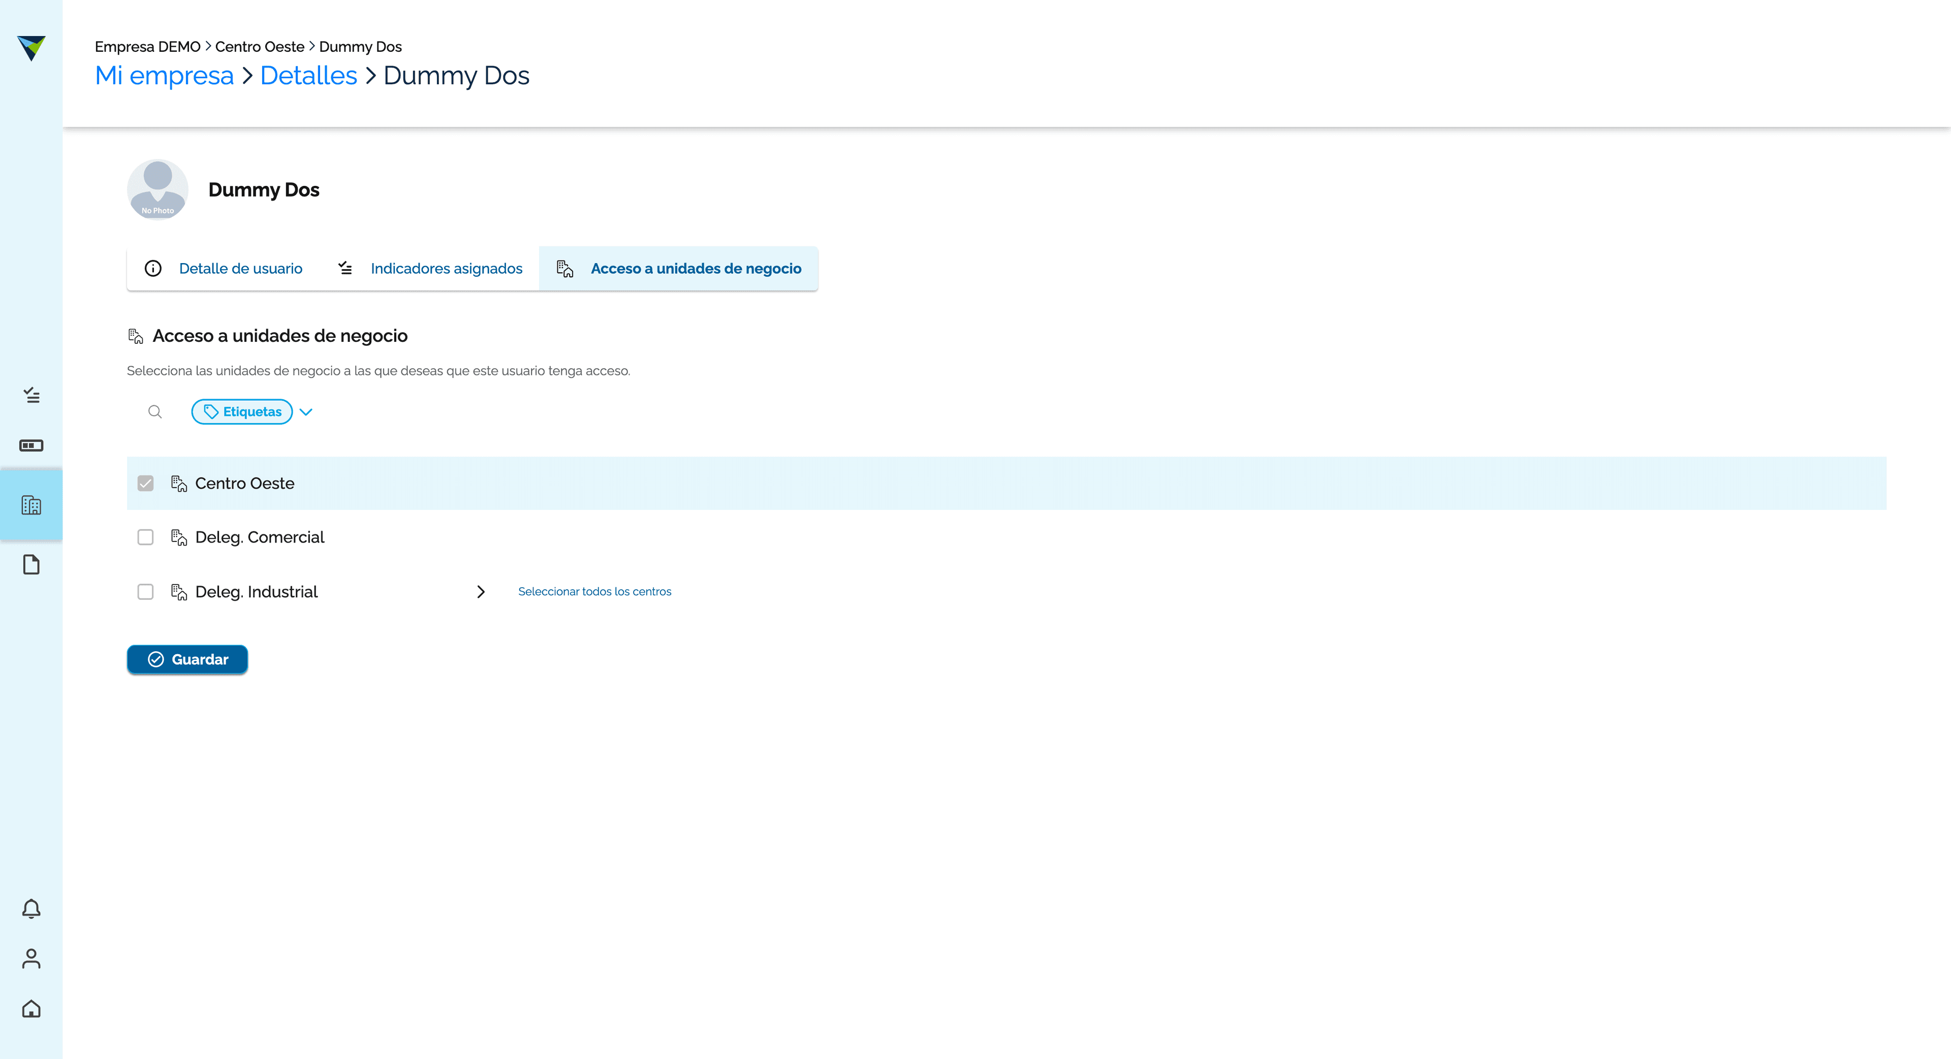Click the Dummy Dos user name heading
1951x1059 pixels.
pyautogui.click(x=264, y=190)
